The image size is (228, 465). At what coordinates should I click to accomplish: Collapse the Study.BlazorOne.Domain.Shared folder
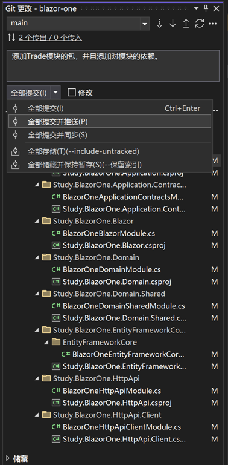tap(37, 294)
